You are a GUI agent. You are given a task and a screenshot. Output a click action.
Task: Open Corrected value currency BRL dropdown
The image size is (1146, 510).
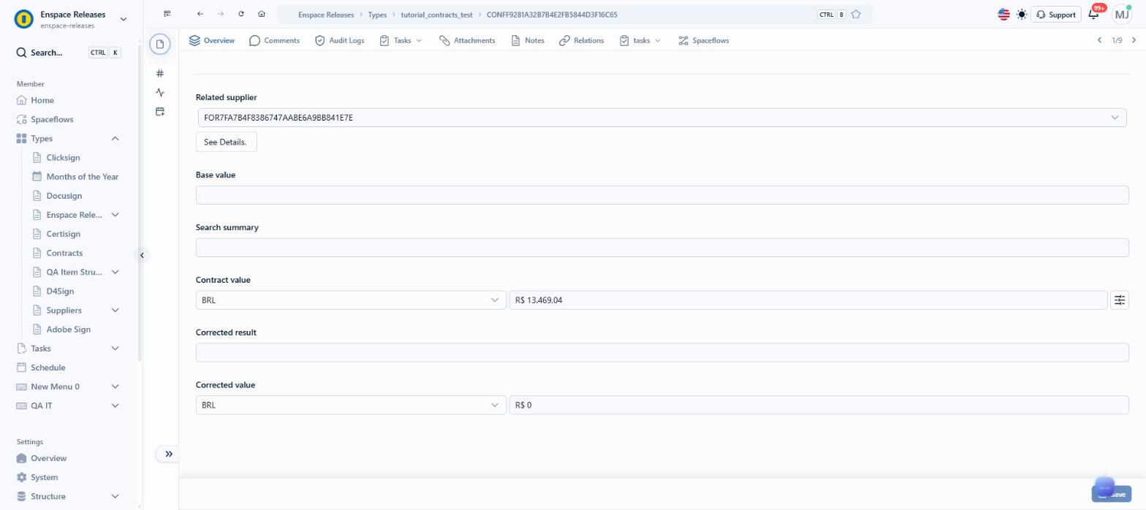click(351, 405)
